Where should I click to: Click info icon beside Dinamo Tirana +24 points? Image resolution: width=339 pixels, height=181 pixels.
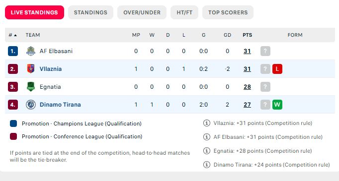click(207, 165)
